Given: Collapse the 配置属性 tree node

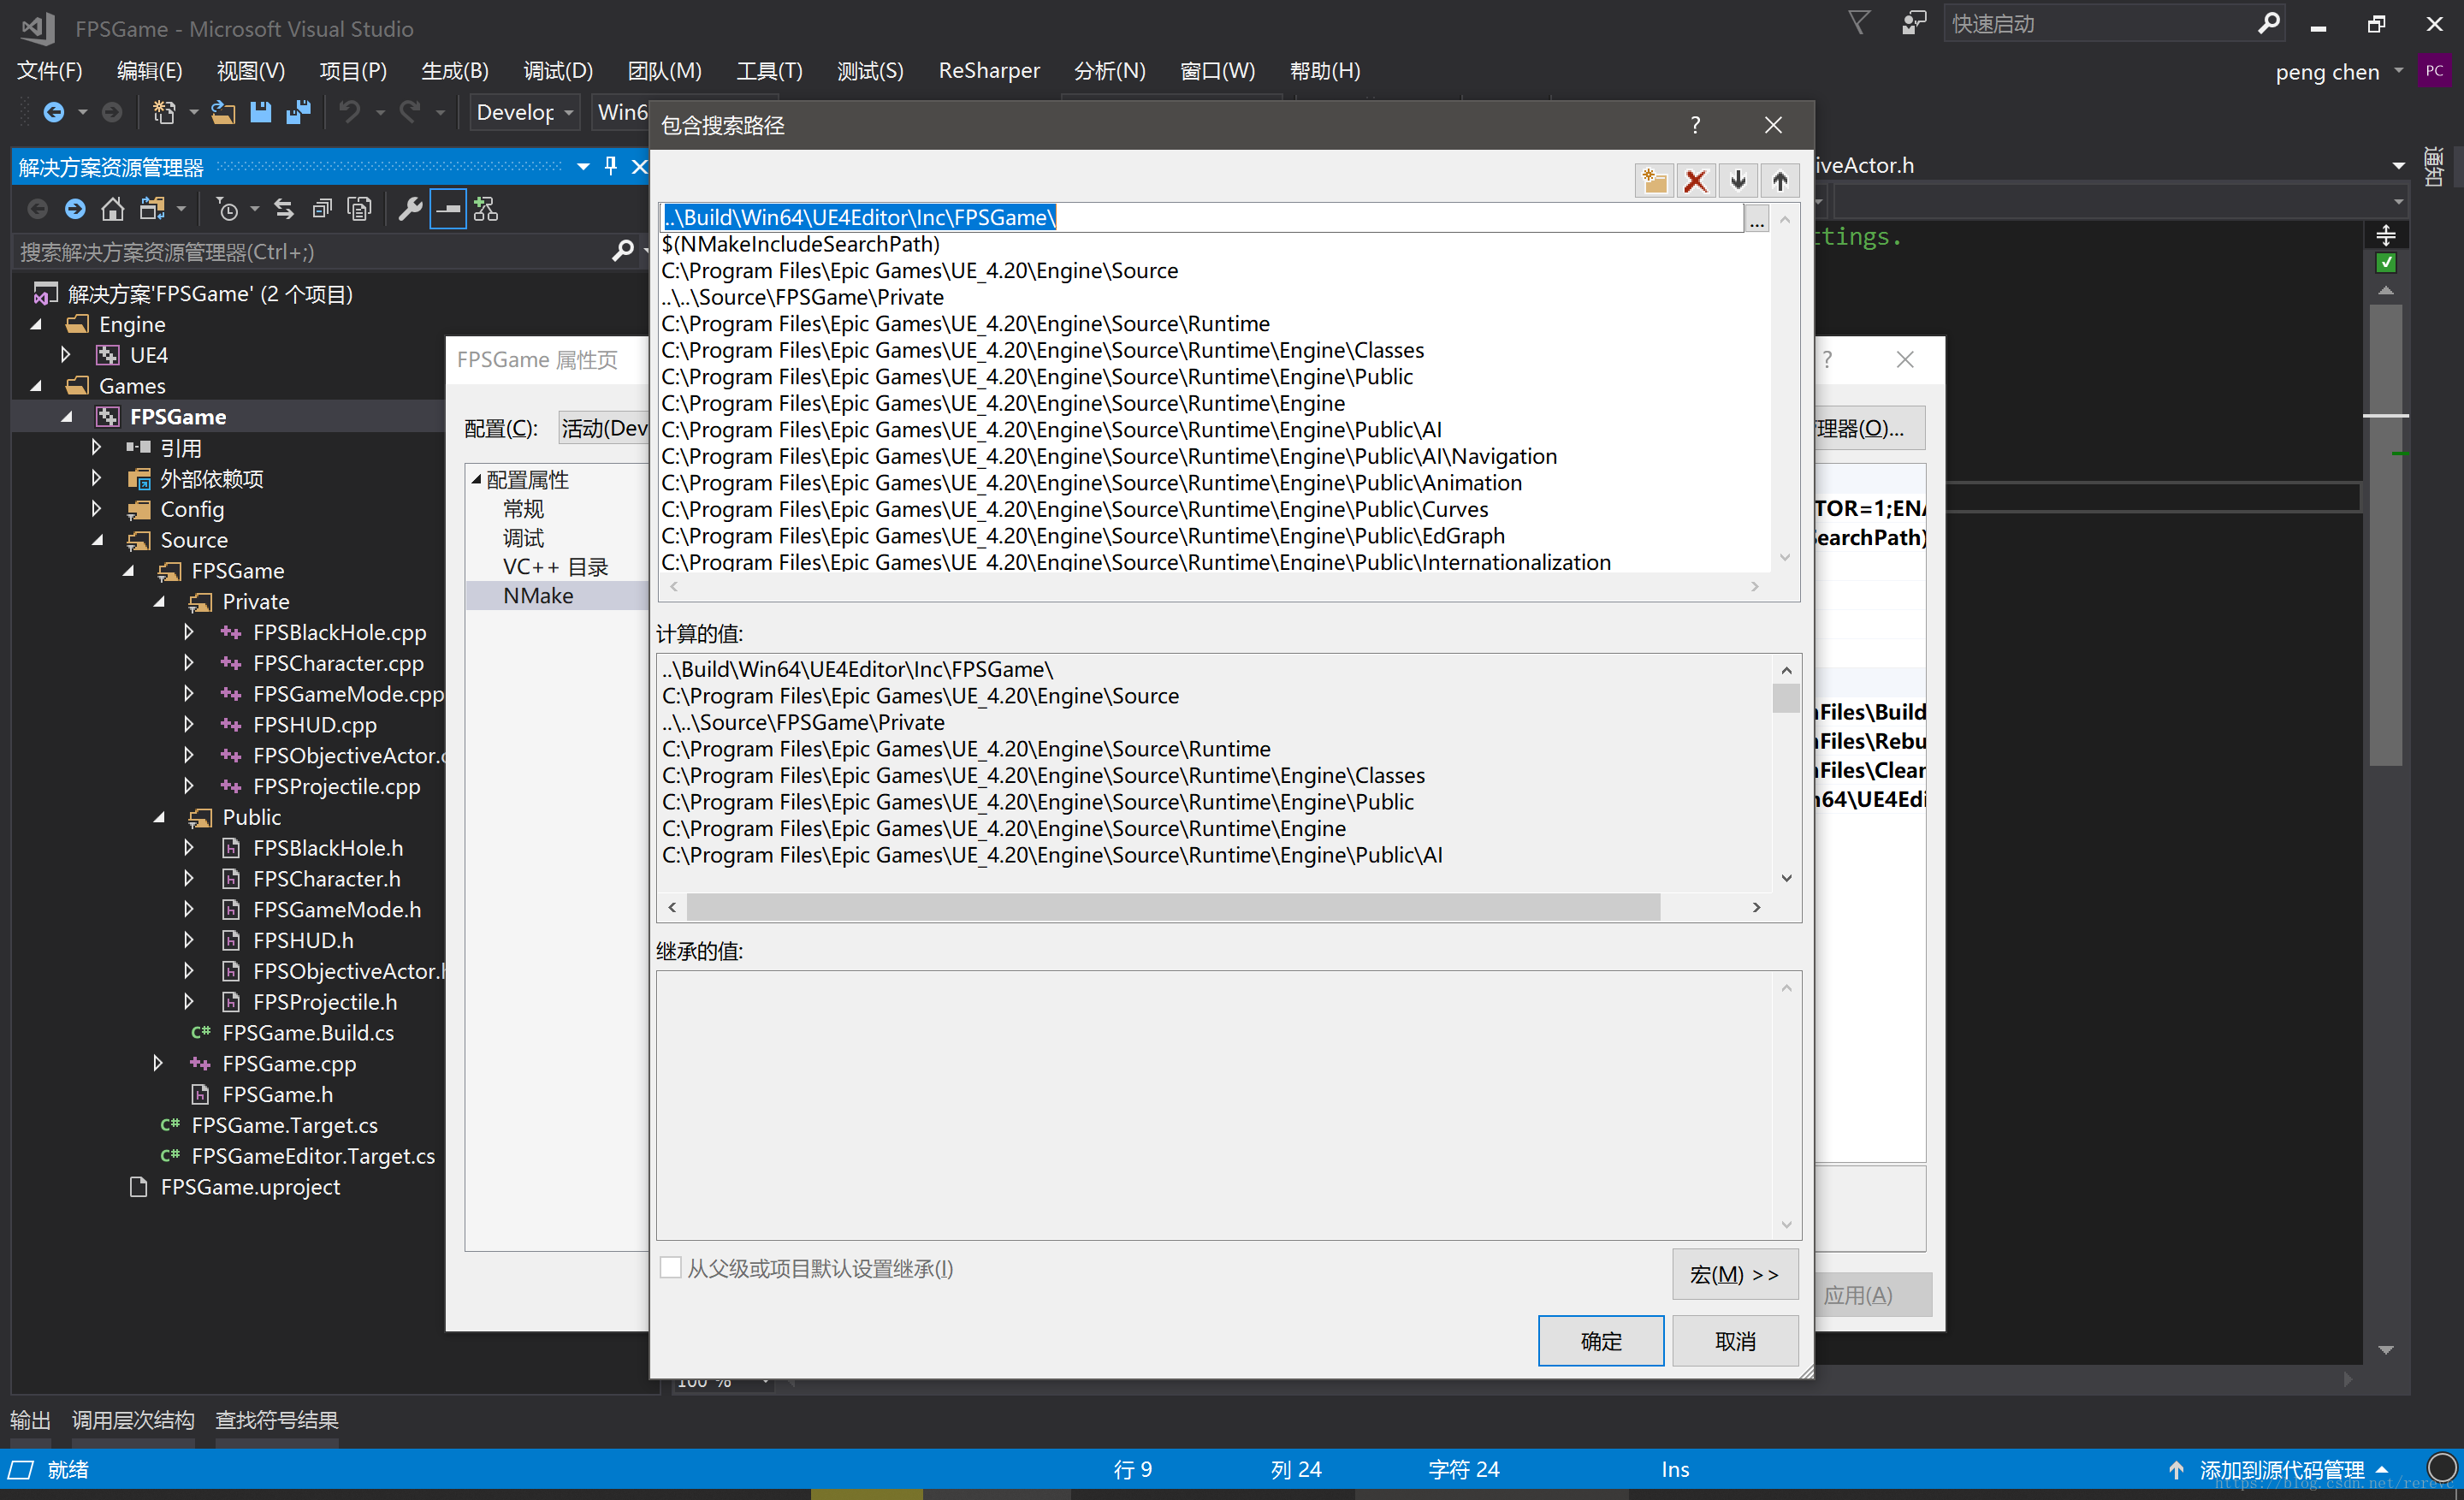Looking at the screenshot, I should pos(477,480).
